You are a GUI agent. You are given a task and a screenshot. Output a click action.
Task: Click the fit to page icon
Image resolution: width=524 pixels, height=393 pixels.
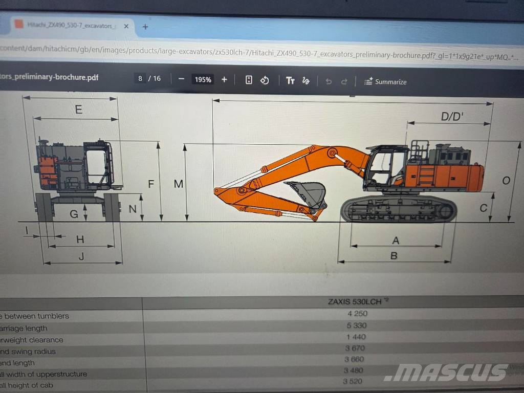(249, 80)
